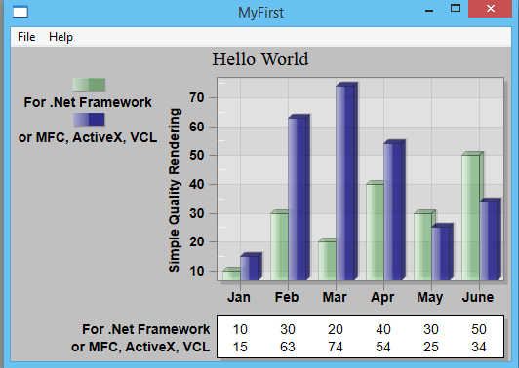Click the Mar axis label
This screenshot has height=368, width=519.
(335, 297)
